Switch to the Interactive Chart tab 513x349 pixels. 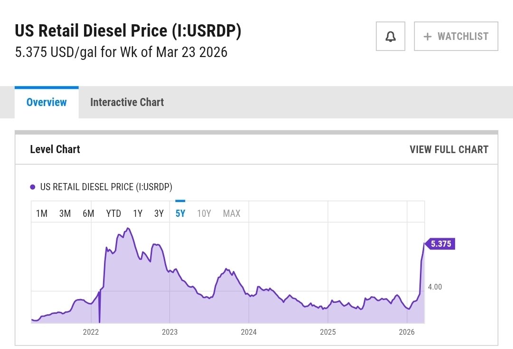127,102
